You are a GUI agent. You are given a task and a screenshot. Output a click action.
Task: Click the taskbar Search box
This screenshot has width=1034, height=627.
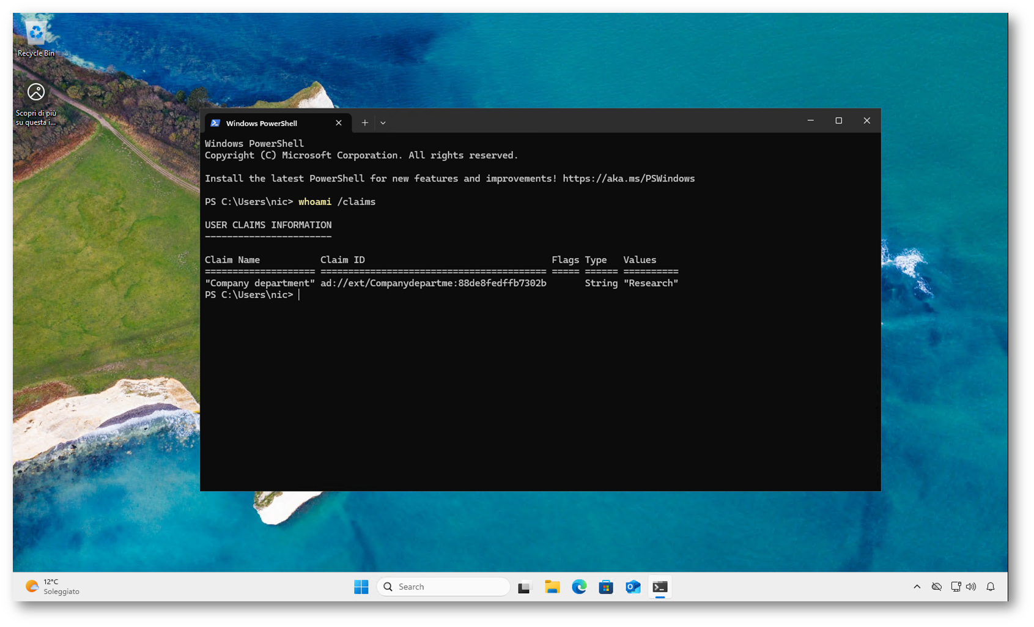[x=443, y=587]
